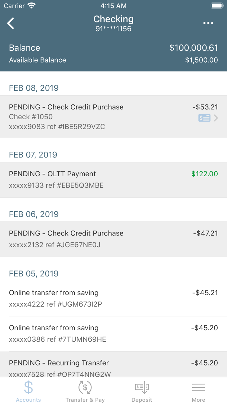The width and height of the screenshot is (227, 404).
Task: Open Transfer & Pay from the bottom bar
Action: [x=85, y=390]
